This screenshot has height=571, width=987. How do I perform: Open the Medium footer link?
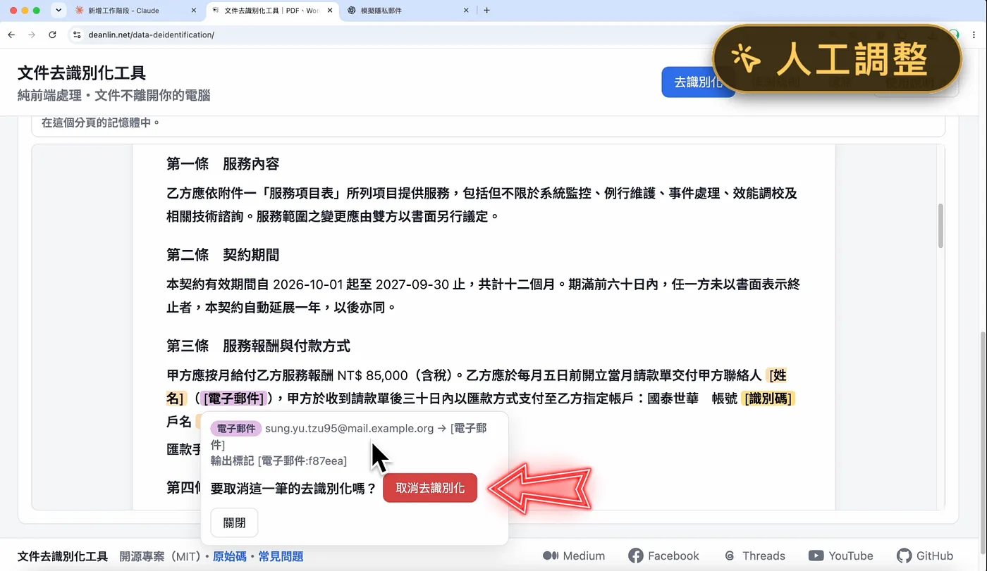574,556
